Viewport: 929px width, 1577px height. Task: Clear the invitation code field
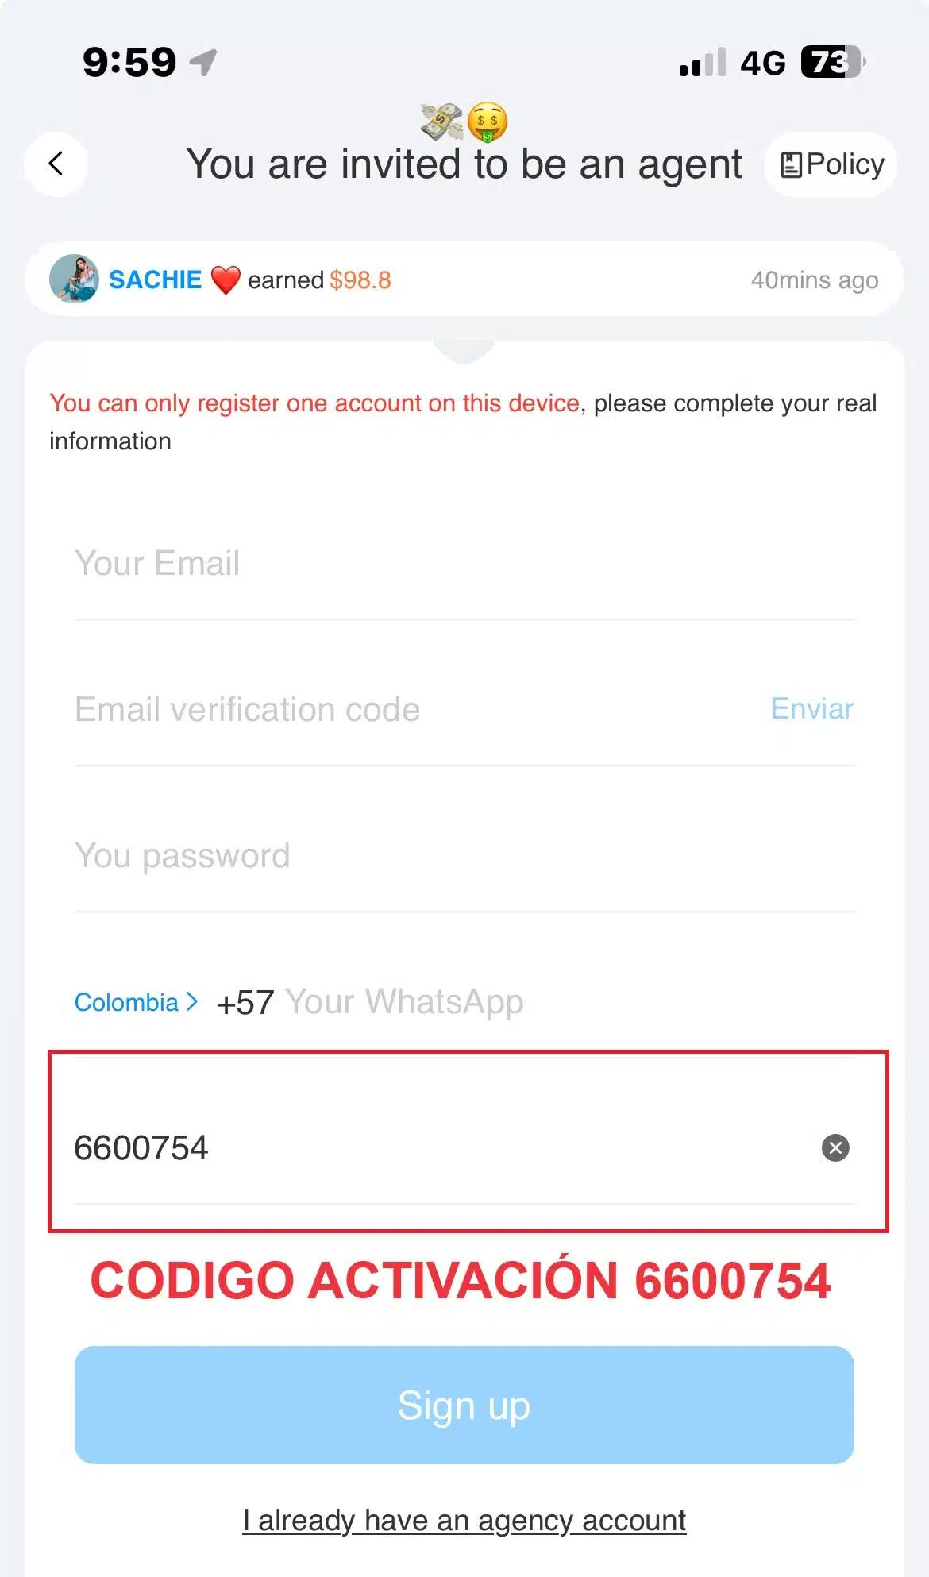pyautogui.click(x=835, y=1147)
